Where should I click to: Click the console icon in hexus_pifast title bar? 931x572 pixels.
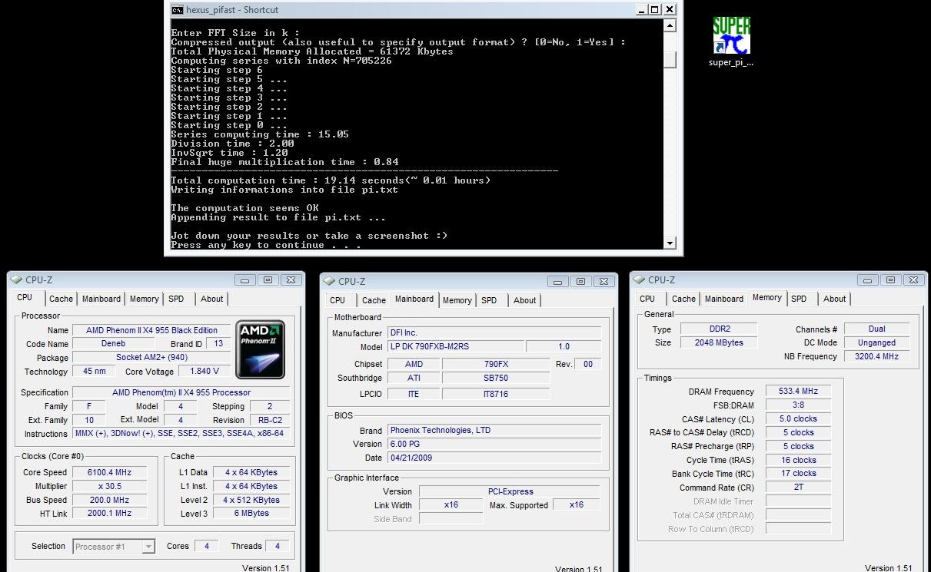177,9
